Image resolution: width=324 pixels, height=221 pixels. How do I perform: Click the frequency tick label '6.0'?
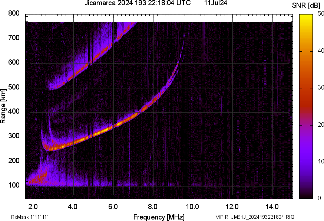coord(113,207)
